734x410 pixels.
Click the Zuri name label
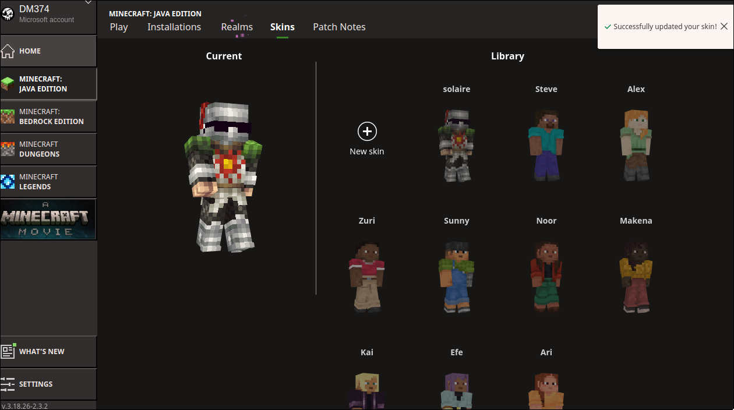[367, 221]
